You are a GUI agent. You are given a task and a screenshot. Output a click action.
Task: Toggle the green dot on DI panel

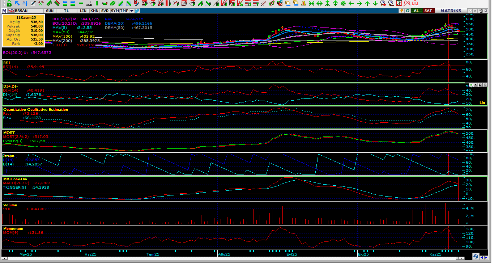click(471, 85)
